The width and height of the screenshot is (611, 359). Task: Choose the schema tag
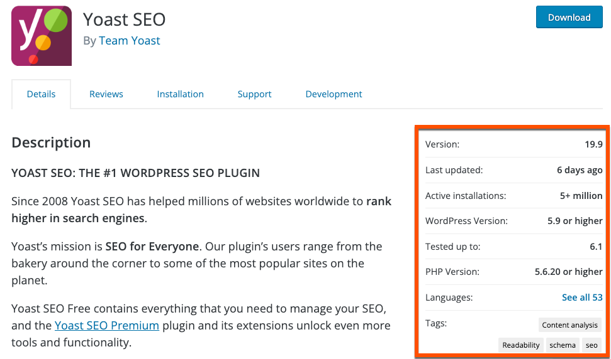pyautogui.click(x=563, y=345)
